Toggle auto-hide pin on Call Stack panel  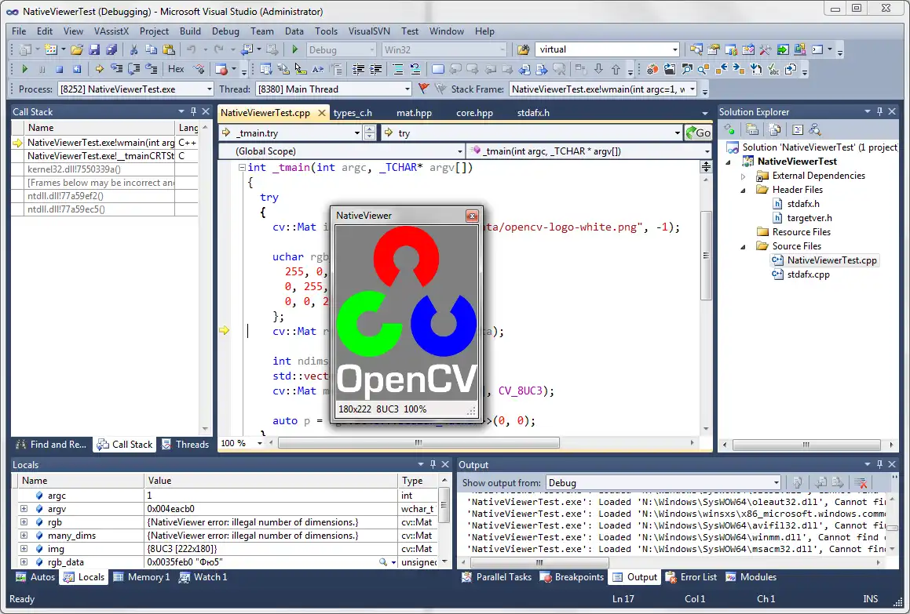193,111
